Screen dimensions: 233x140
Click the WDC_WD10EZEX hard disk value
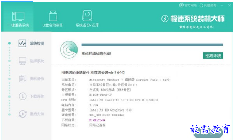tap(107, 115)
